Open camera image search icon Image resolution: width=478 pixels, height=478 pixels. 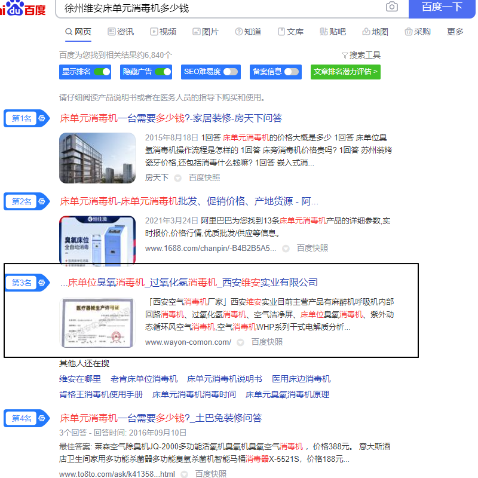[x=392, y=7]
